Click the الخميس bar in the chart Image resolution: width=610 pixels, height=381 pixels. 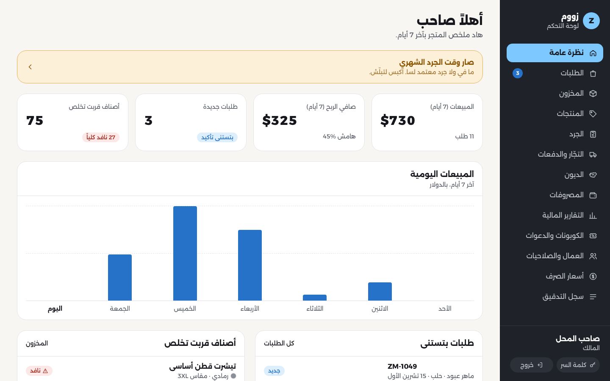coord(185,253)
